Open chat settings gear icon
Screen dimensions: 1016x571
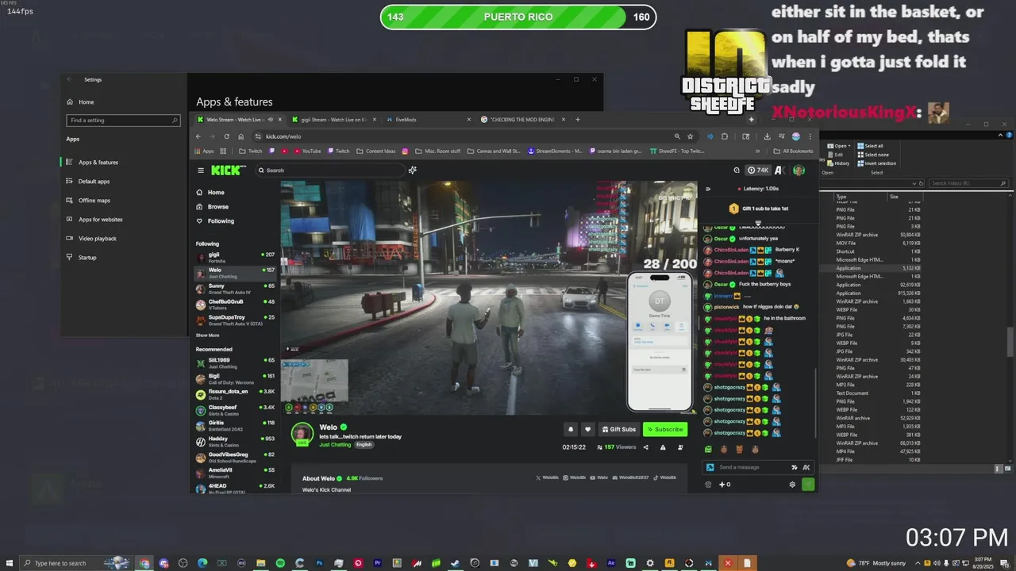coord(791,485)
